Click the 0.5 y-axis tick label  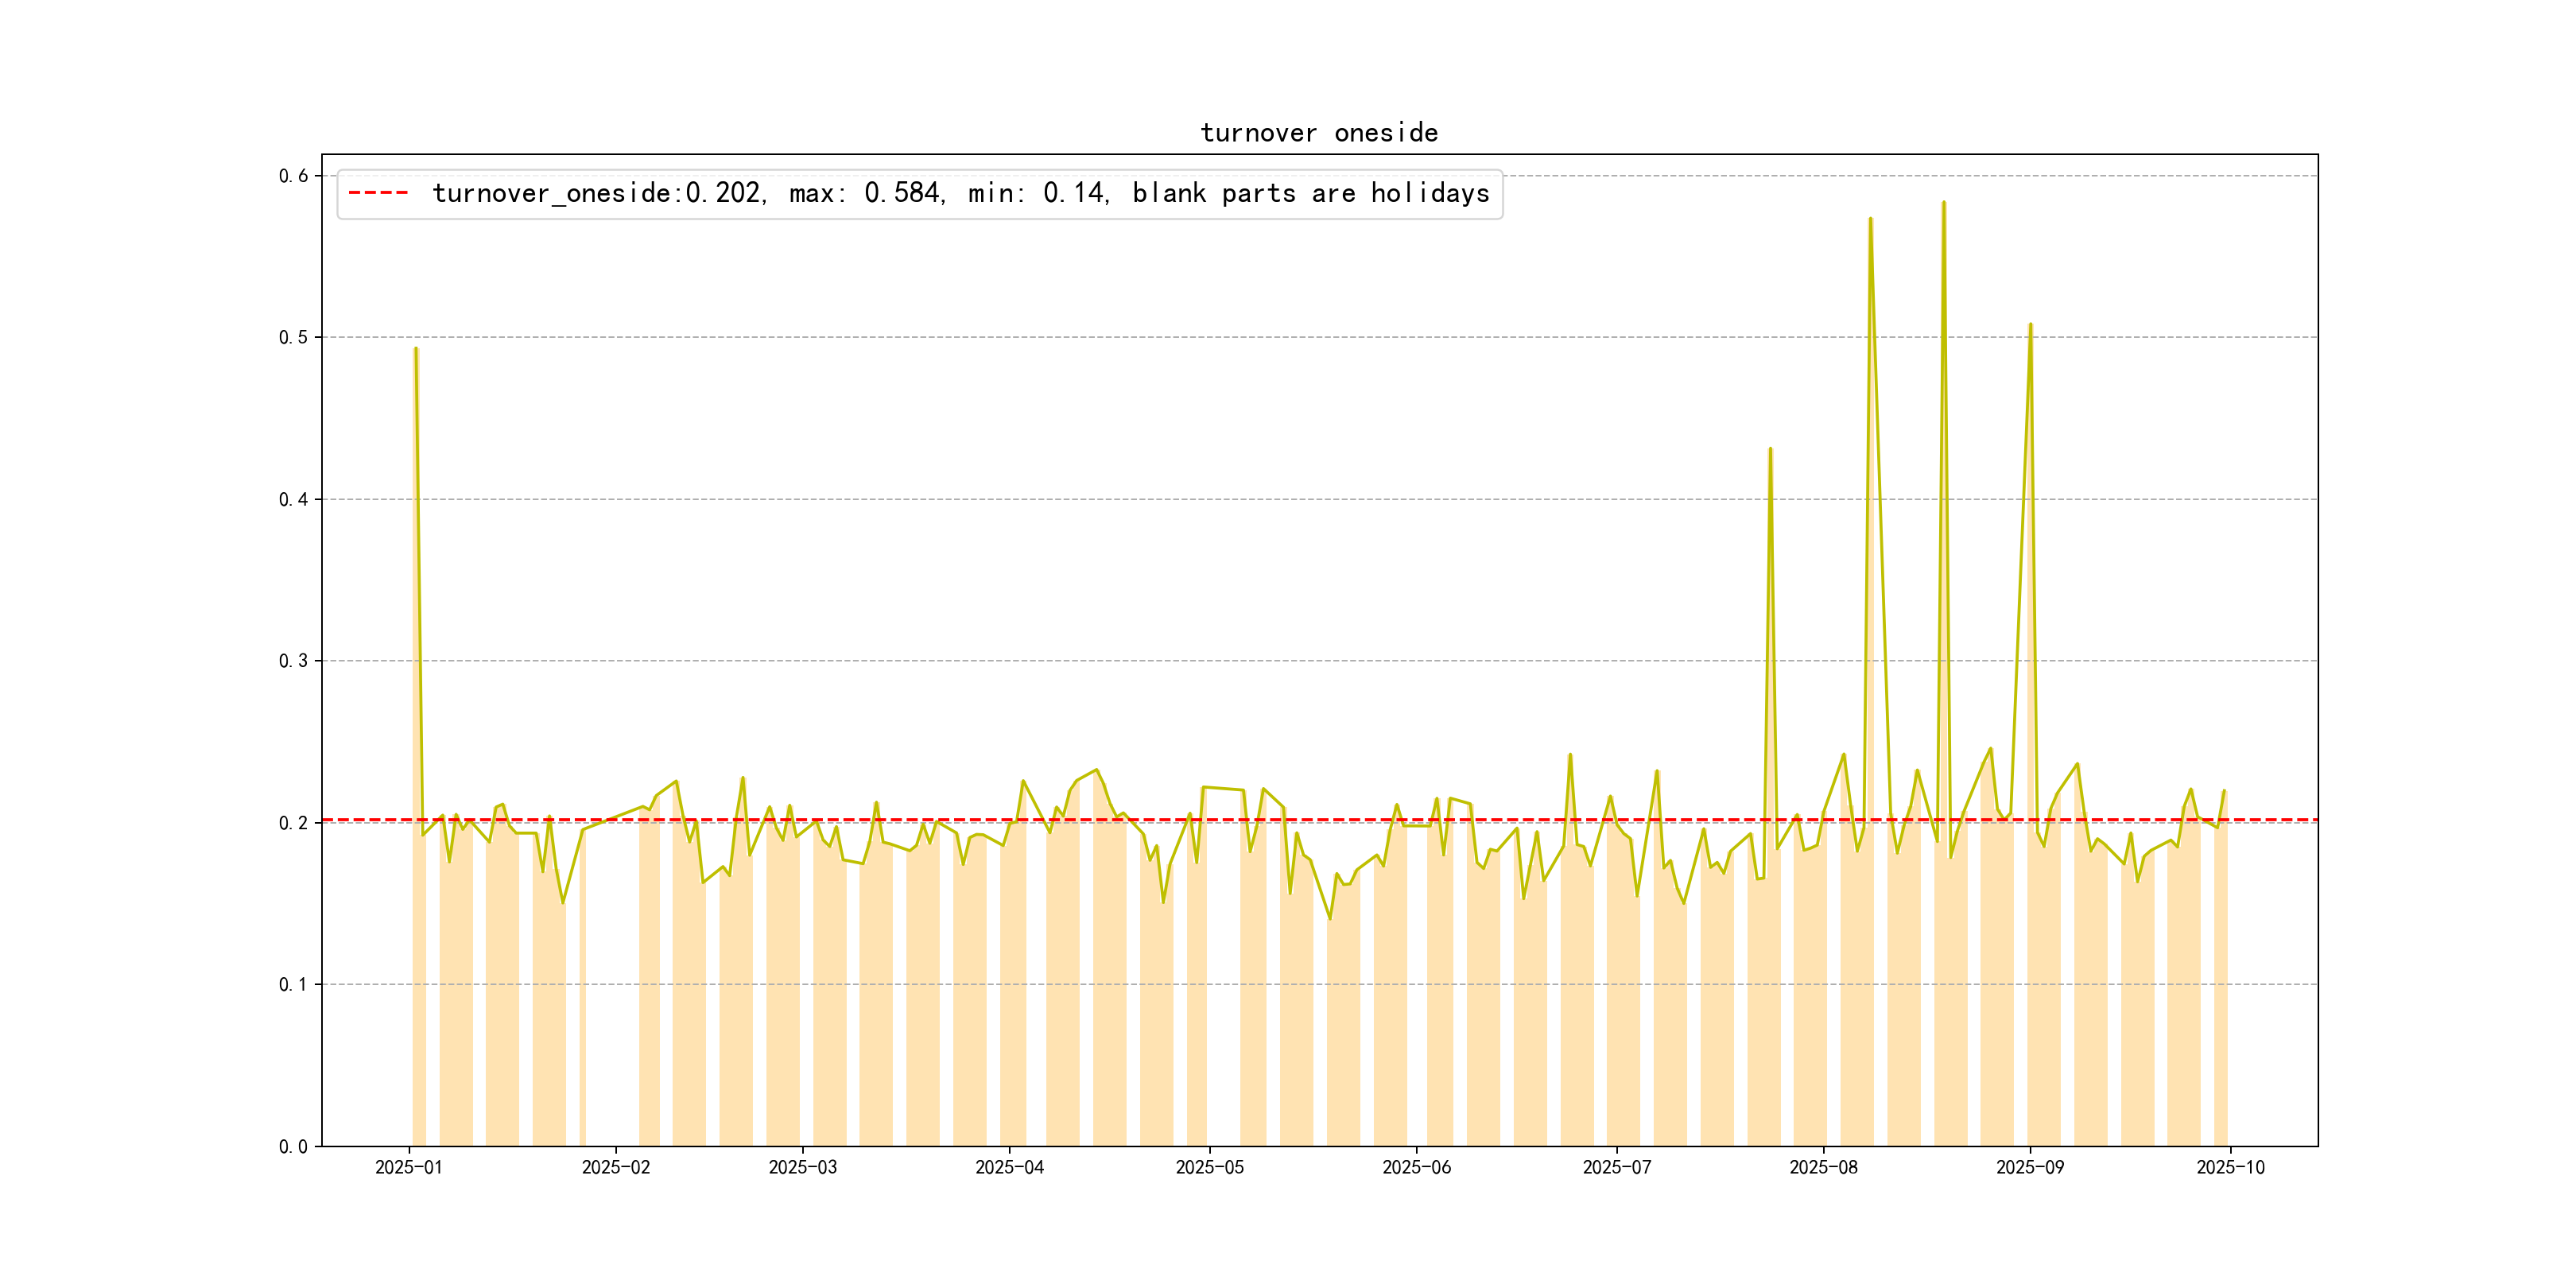click(x=293, y=337)
